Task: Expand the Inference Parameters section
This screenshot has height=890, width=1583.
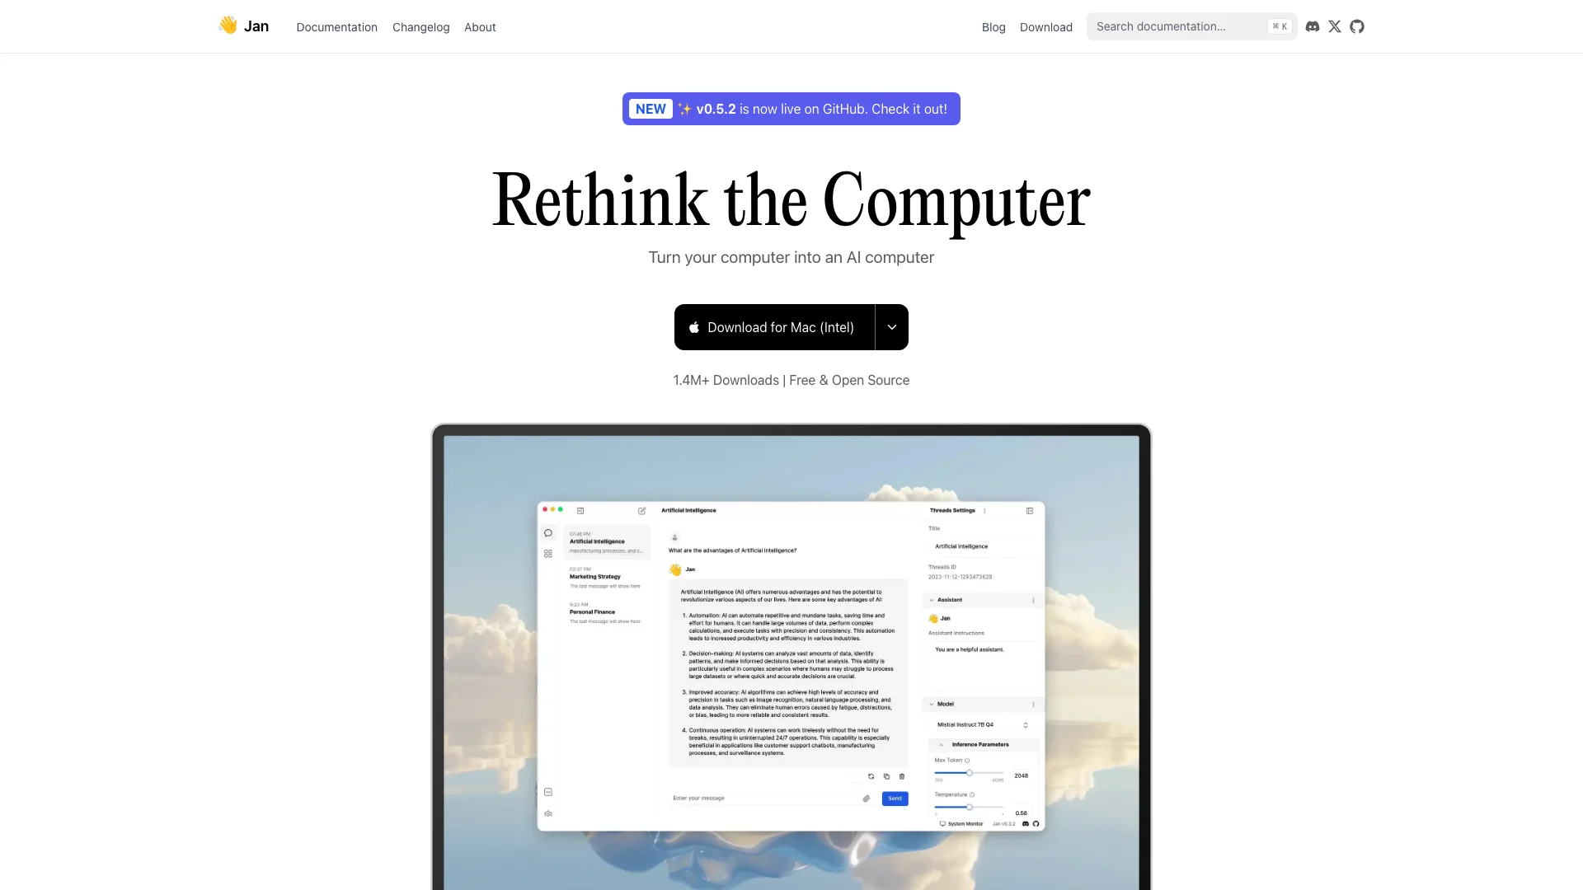Action: (939, 744)
